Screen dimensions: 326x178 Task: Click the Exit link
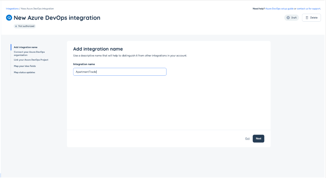(x=247, y=139)
